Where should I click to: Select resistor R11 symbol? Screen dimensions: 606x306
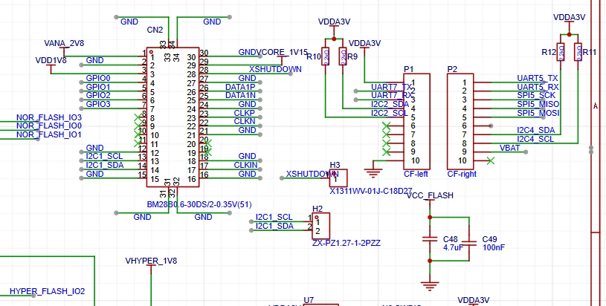tap(578, 52)
